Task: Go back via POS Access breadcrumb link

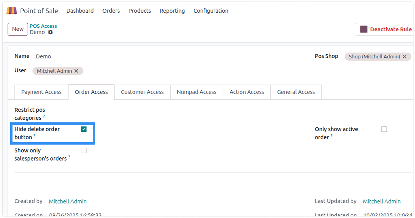Action: (43, 26)
